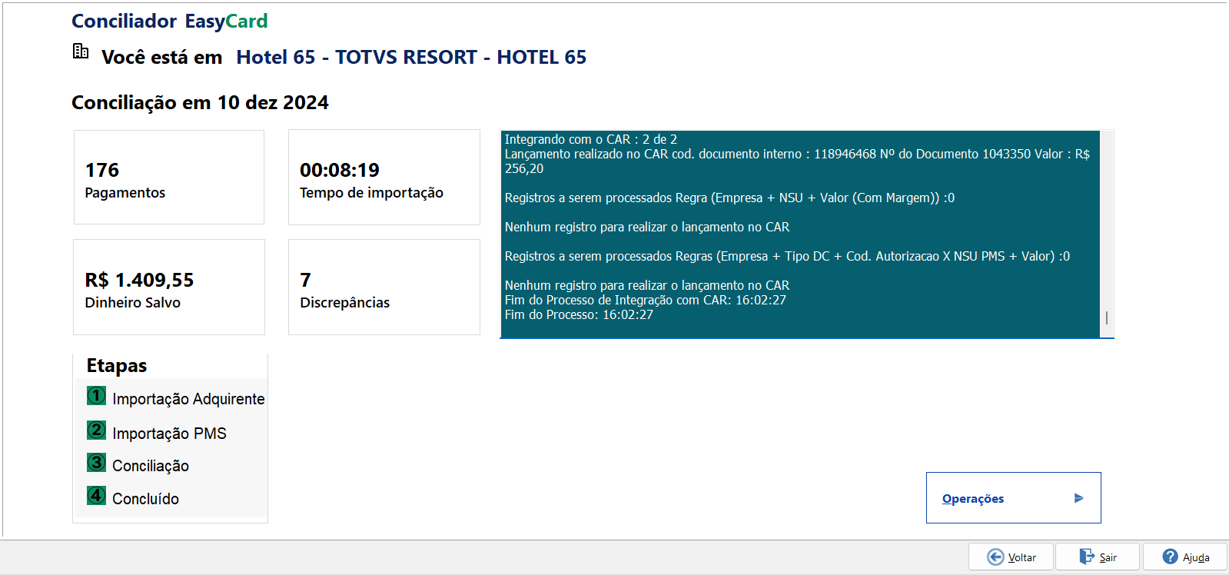Click step 3 green number icon
Viewport: 1229px width, 575px height.
[x=96, y=462]
